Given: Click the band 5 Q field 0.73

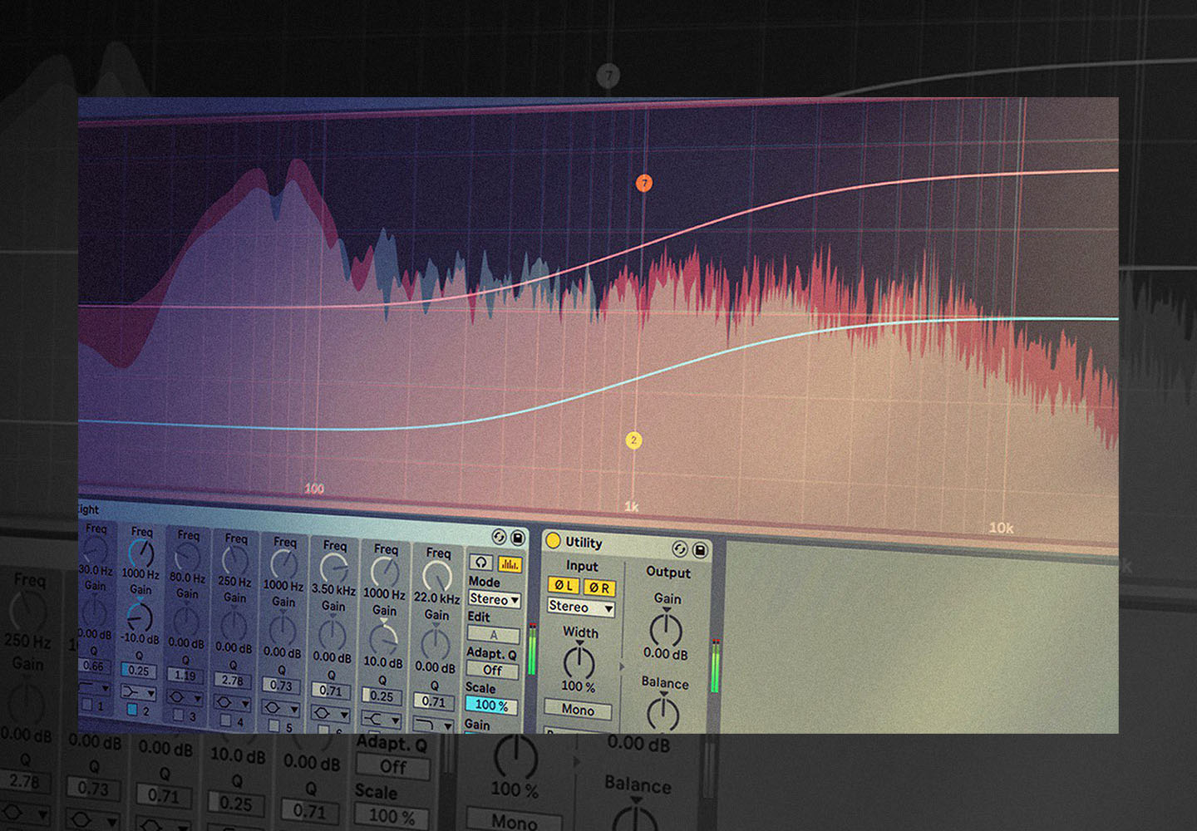Looking at the screenshot, I should [x=281, y=686].
